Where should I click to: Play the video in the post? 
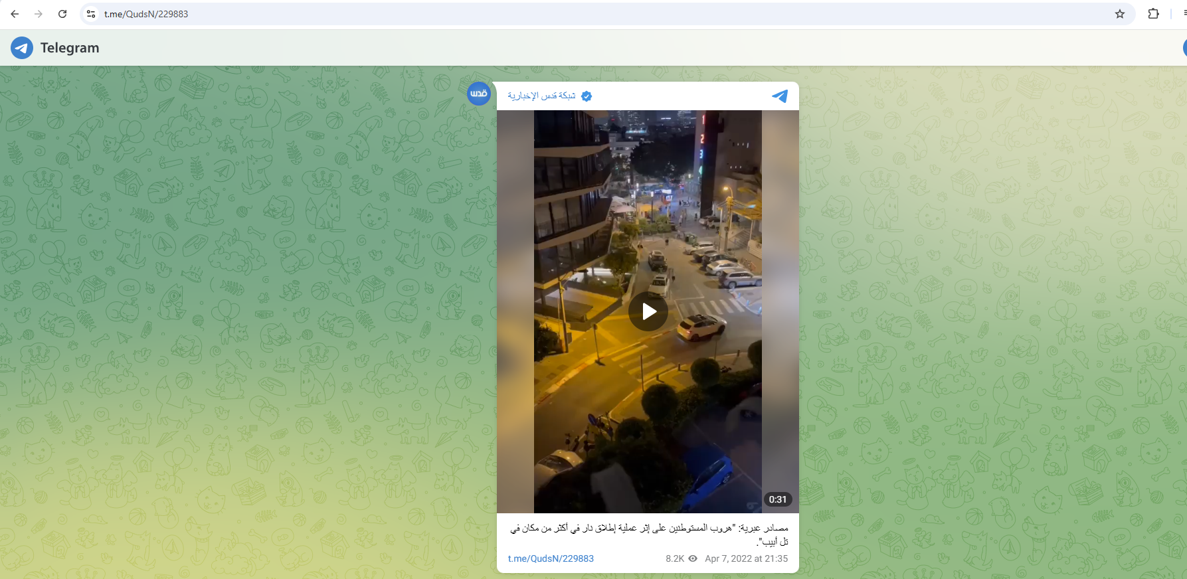click(x=648, y=311)
